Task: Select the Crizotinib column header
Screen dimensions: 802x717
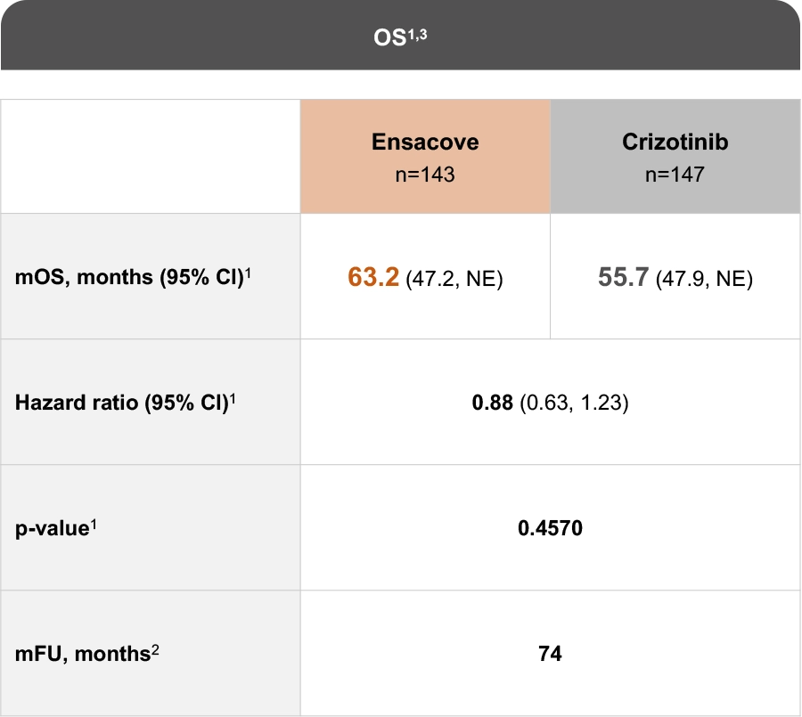Action: click(675, 143)
